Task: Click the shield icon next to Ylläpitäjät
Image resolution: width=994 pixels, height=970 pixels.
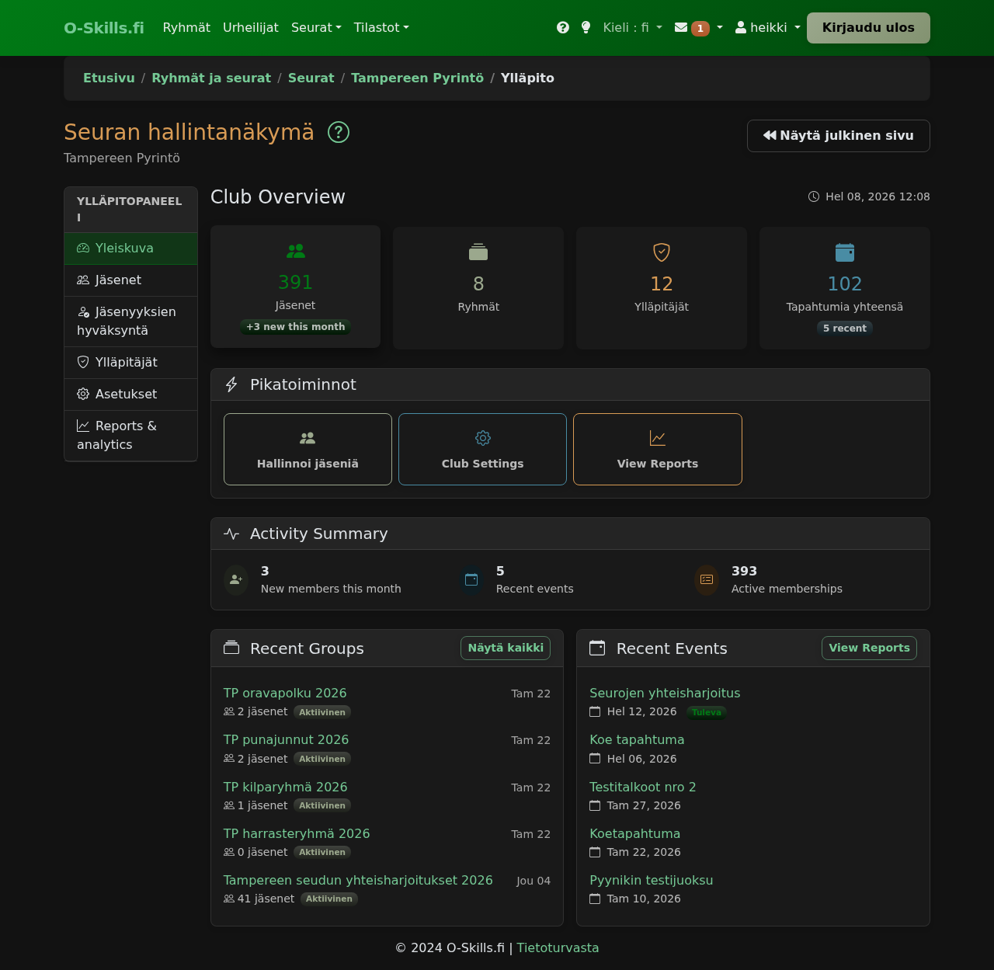Action: point(82,362)
